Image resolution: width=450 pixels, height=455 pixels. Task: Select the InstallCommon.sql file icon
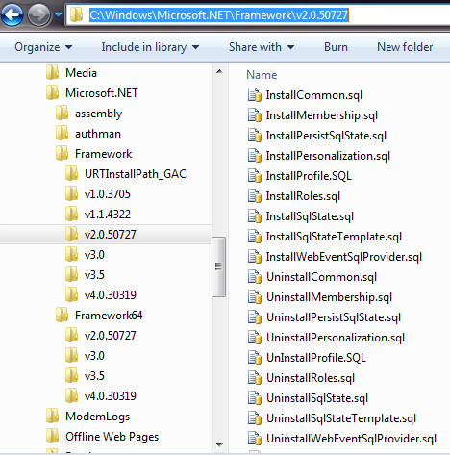255,95
